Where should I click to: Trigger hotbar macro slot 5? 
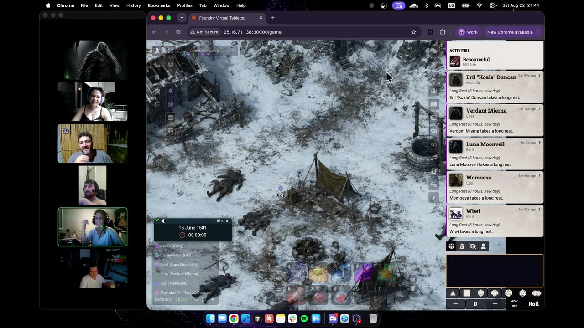click(387, 272)
